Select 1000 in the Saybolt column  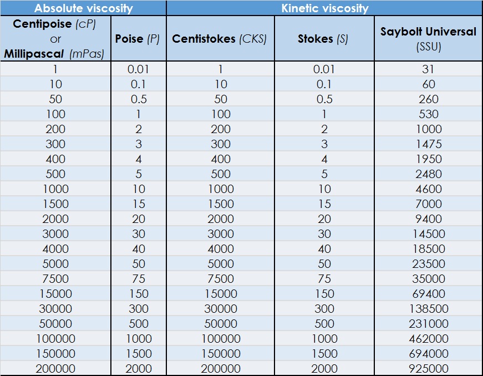pos(429,129)
